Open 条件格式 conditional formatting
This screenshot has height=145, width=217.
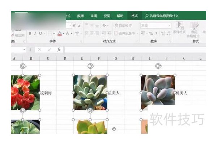(x=179, y=28)
